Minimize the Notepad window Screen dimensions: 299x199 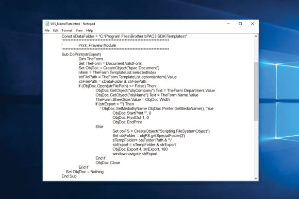click(x=228, y=24)
